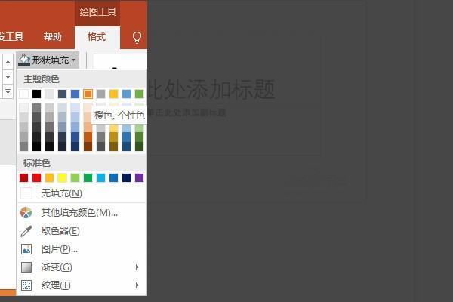
Task: Click the 绘图工具 contextual tab header
Action: pyautogui.click(x=98, y=12)
